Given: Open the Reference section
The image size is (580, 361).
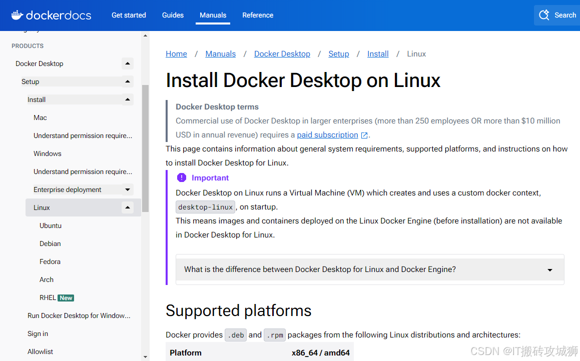Looking at the screenshot, I should (x=258, y=15).
